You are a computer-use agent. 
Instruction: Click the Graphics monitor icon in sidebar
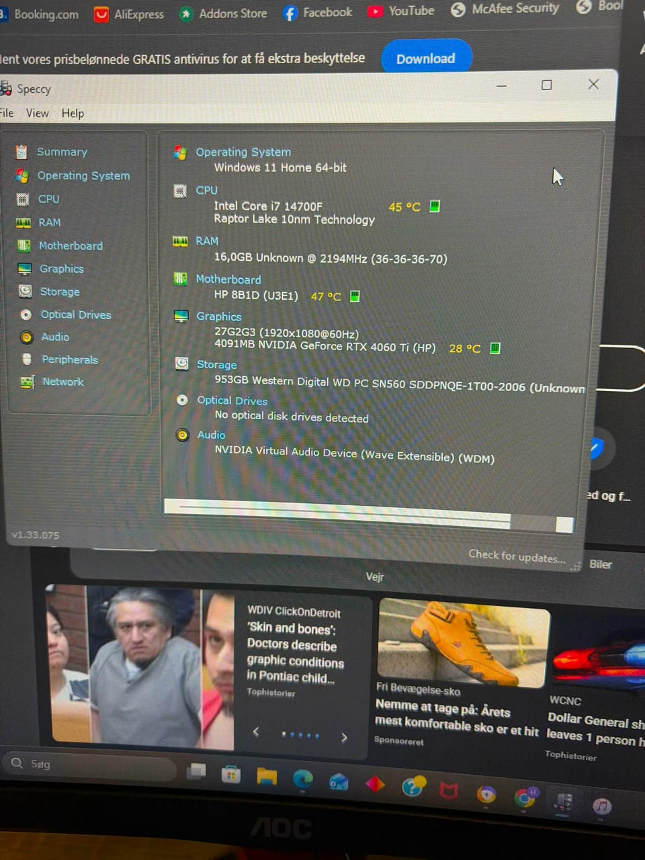click(x=25, y=269)
